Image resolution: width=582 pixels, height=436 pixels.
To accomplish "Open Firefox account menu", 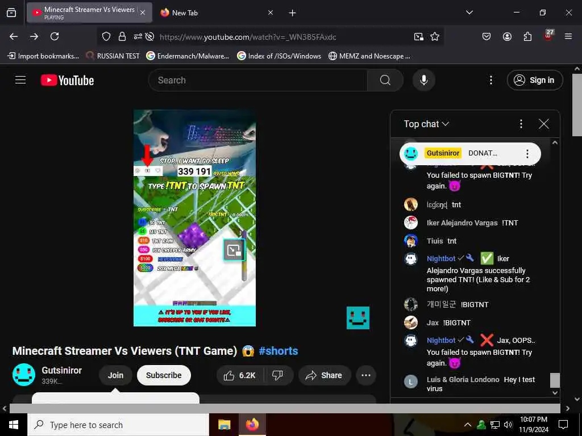I will pos(507,36).
